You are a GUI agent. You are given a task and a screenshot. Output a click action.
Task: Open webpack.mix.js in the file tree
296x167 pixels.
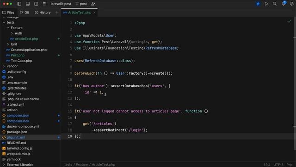[x=18, y=154]
